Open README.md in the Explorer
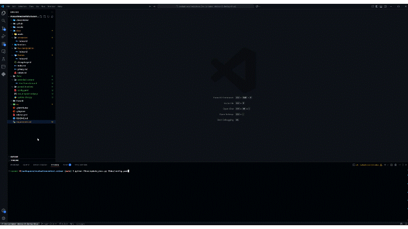The image size is (408, 229). click(x=22, y=118)
